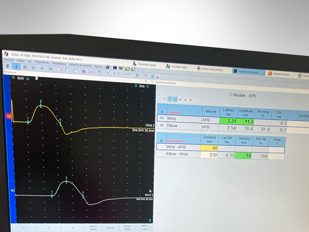This screenshot has width=309, height=232.
Task: Select the Elbow row in results table
Action: point(233,128)
